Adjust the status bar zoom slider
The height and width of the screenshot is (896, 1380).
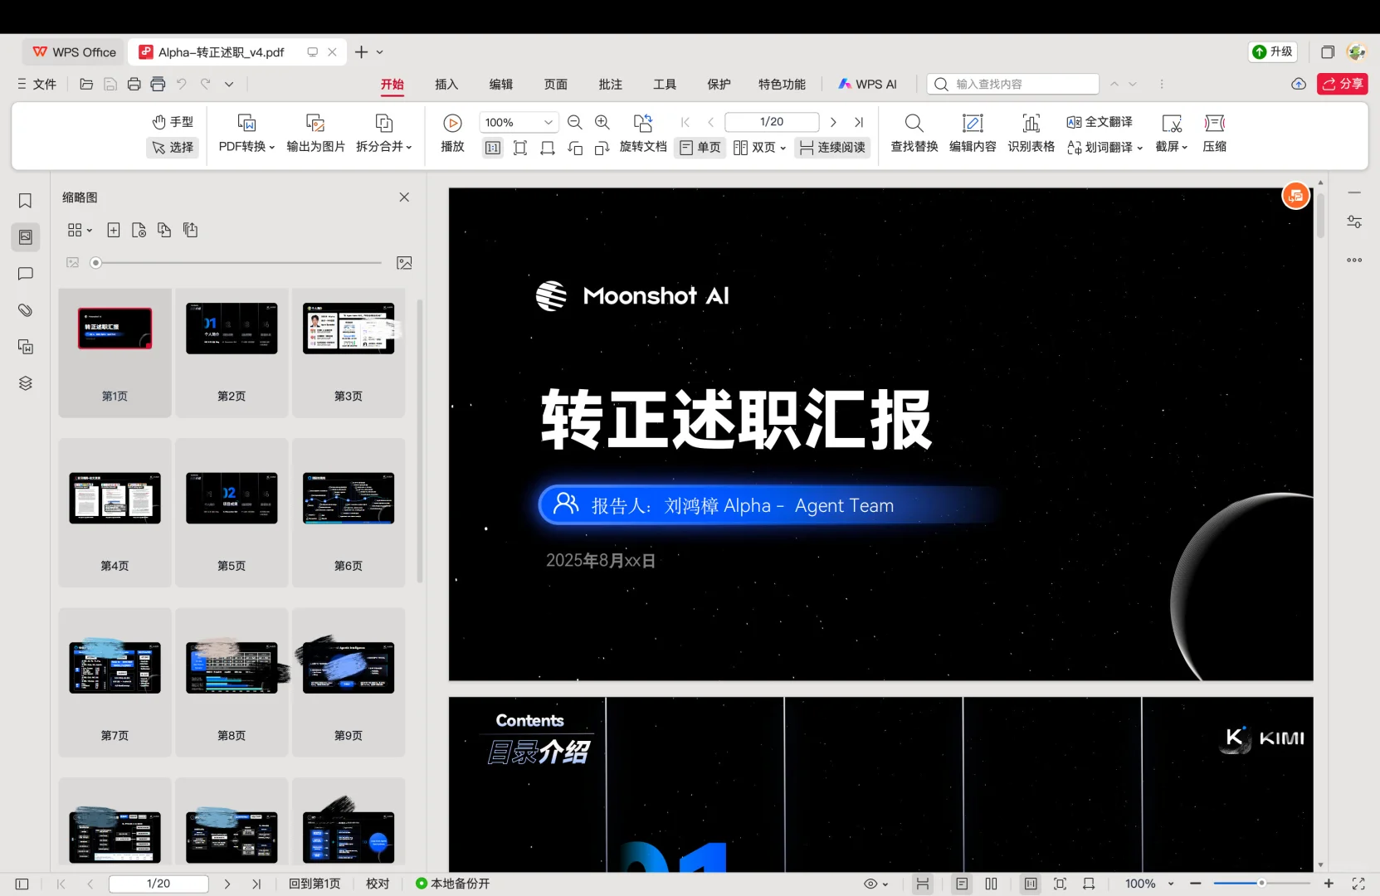(x=1261, y=884)
